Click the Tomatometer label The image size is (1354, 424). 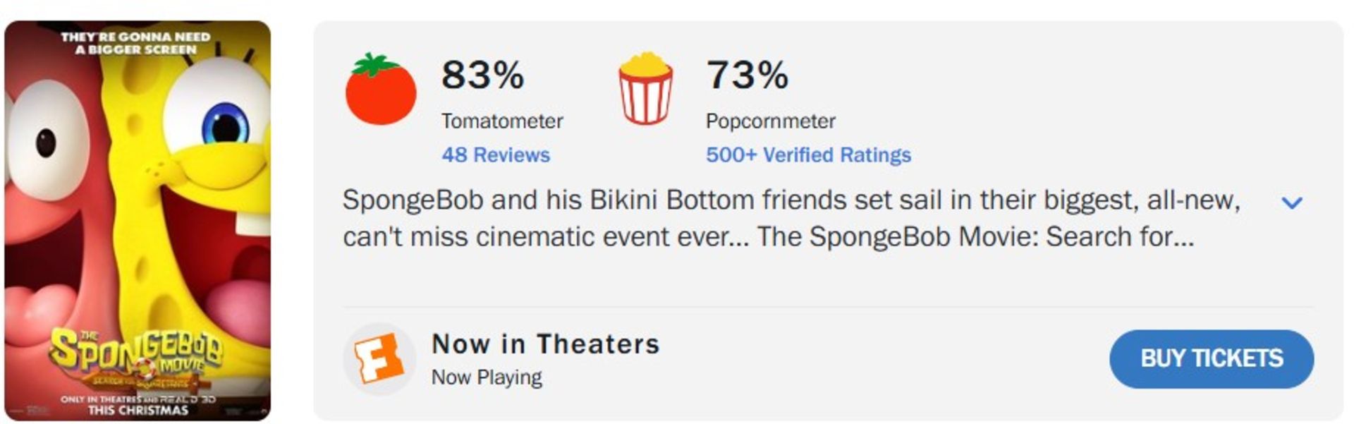tap(501, 121)
